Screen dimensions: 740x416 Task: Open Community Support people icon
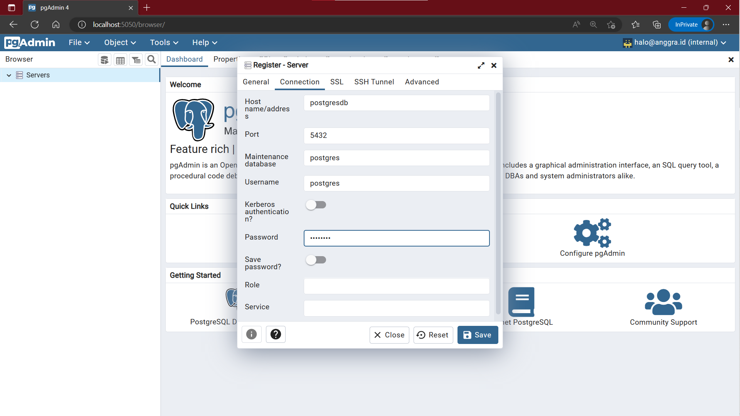click(x=663, y=302)
